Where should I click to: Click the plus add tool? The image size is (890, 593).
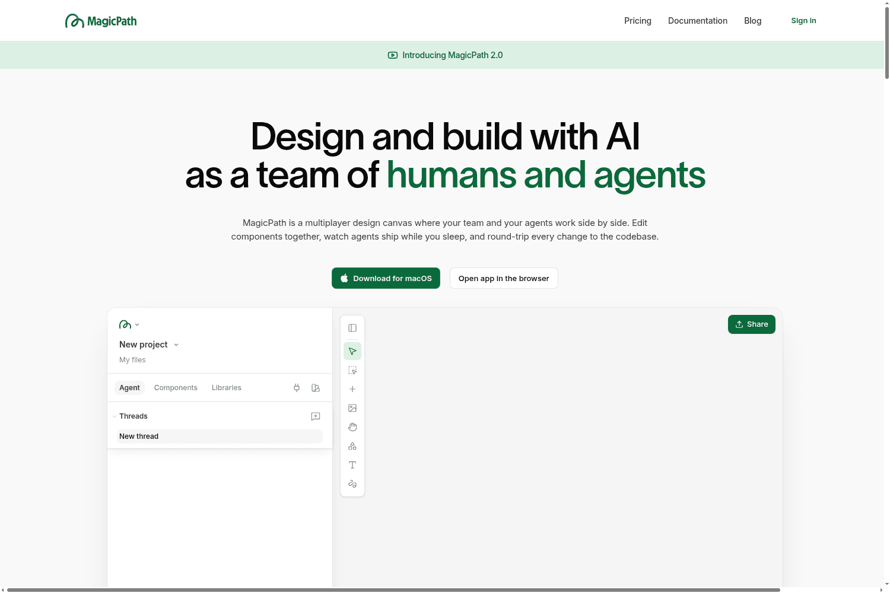tap(352, 389)
